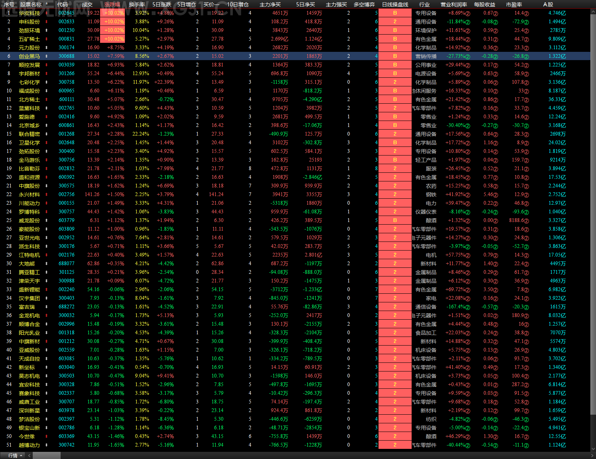
Task: Click the 市盈率 column header
Action: [x=514, y=5]
